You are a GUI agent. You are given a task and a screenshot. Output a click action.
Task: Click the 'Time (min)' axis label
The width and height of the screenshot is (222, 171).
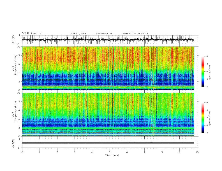112,155
